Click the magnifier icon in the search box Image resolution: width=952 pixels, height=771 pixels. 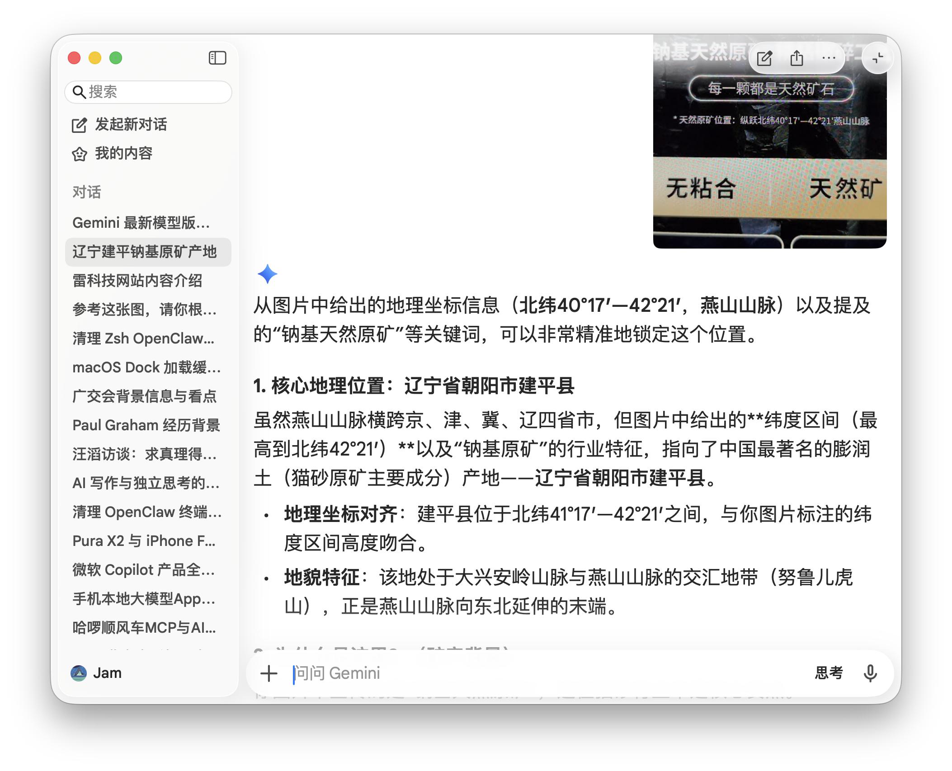pyautogui.click(x=79, y=92)
